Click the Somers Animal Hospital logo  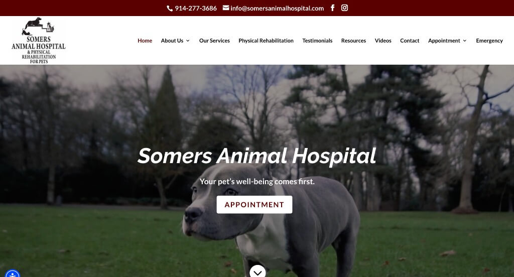(x=39, y=40)
